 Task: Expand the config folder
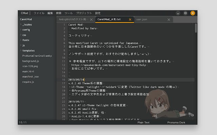21,30
